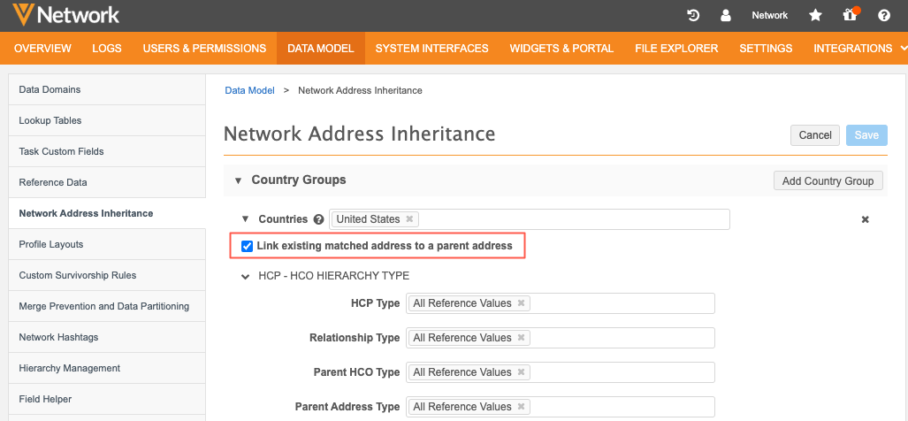Click the Cancel button

coord(814,135)
